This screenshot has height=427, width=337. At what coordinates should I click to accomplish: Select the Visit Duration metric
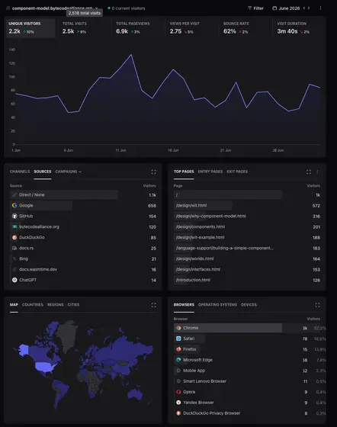[299, 27]
